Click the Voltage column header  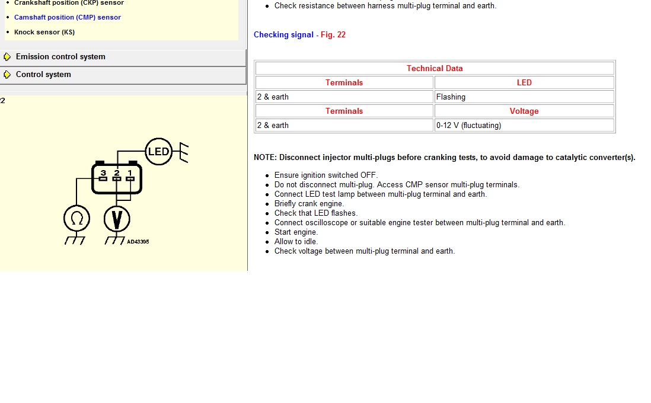coord(524,111)
